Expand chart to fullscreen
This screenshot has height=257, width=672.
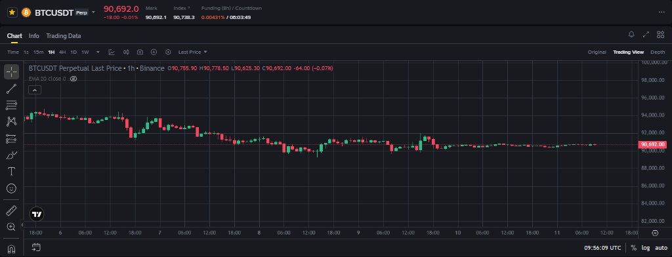pyautogui.click(x=646, y=35)
